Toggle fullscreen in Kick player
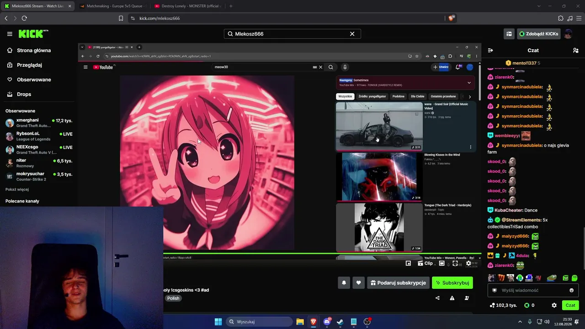Screen dimensions: 585x329 point(455,263)
